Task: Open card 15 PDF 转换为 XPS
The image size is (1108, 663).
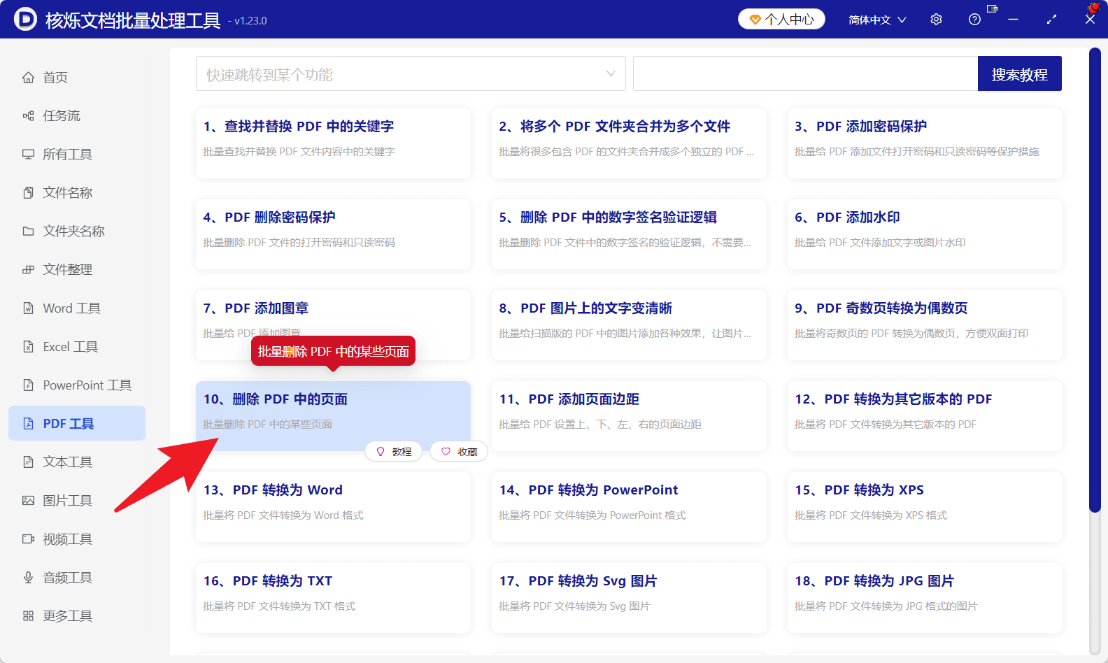Action: (x=925, y=507)
